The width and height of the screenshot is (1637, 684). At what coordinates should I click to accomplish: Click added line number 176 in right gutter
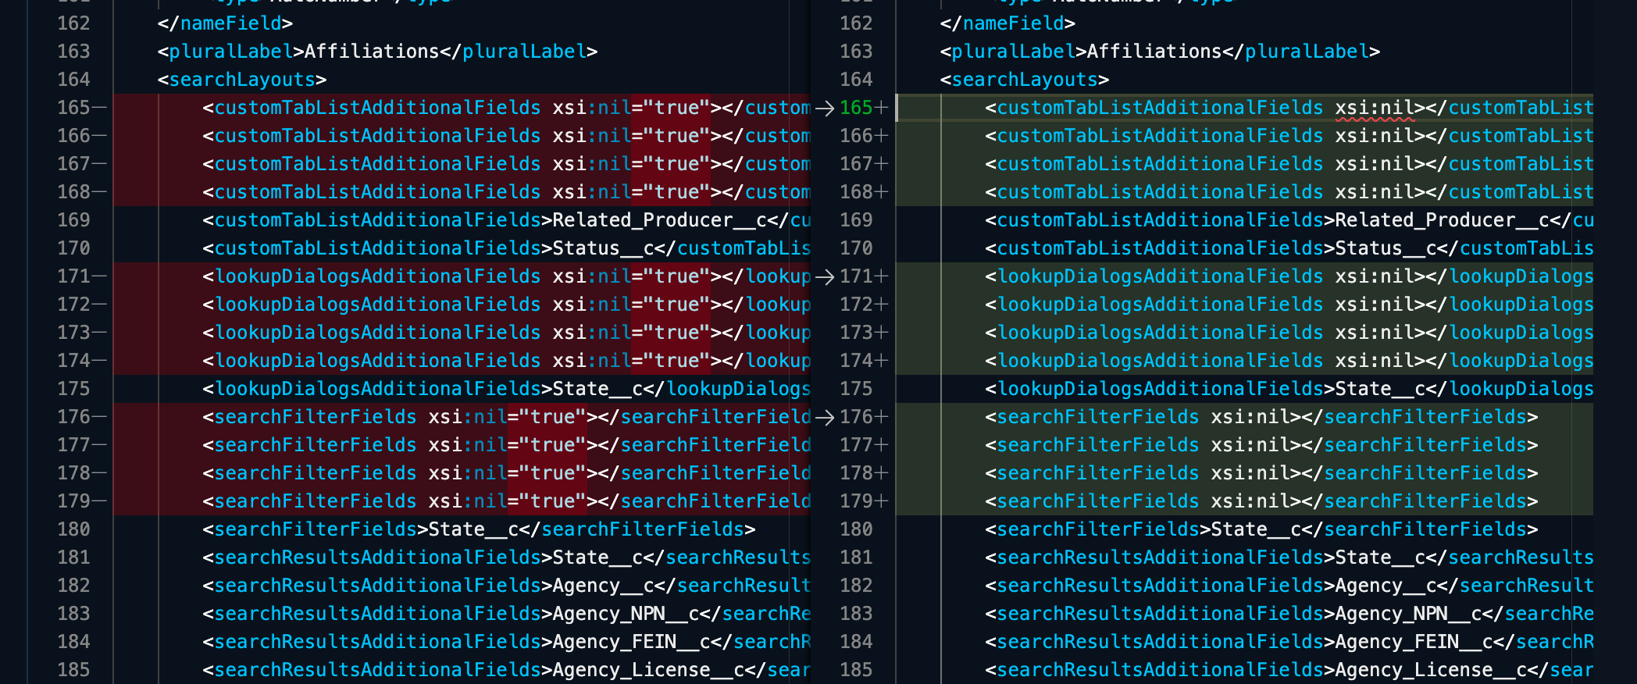(x=856, y=417)
